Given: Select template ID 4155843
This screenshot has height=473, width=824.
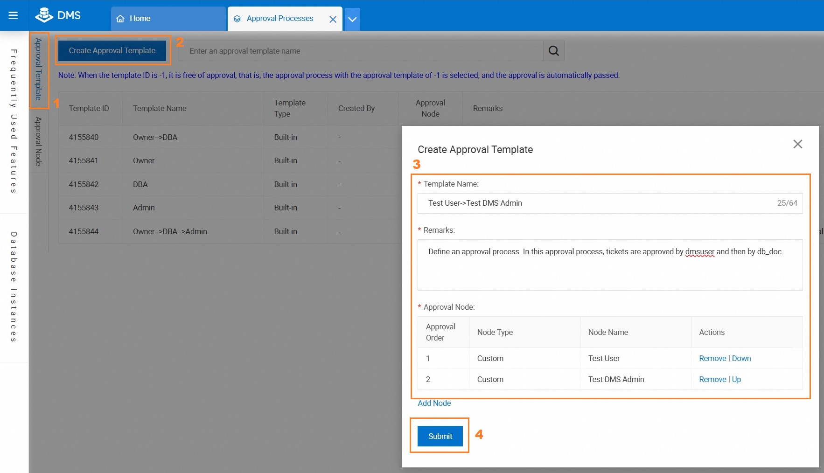Looking at the screenshot, I should pyautogui.click(x=84, y=208).
